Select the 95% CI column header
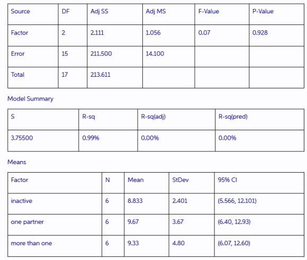Viewport: 307px width, 260px height. 259,183
